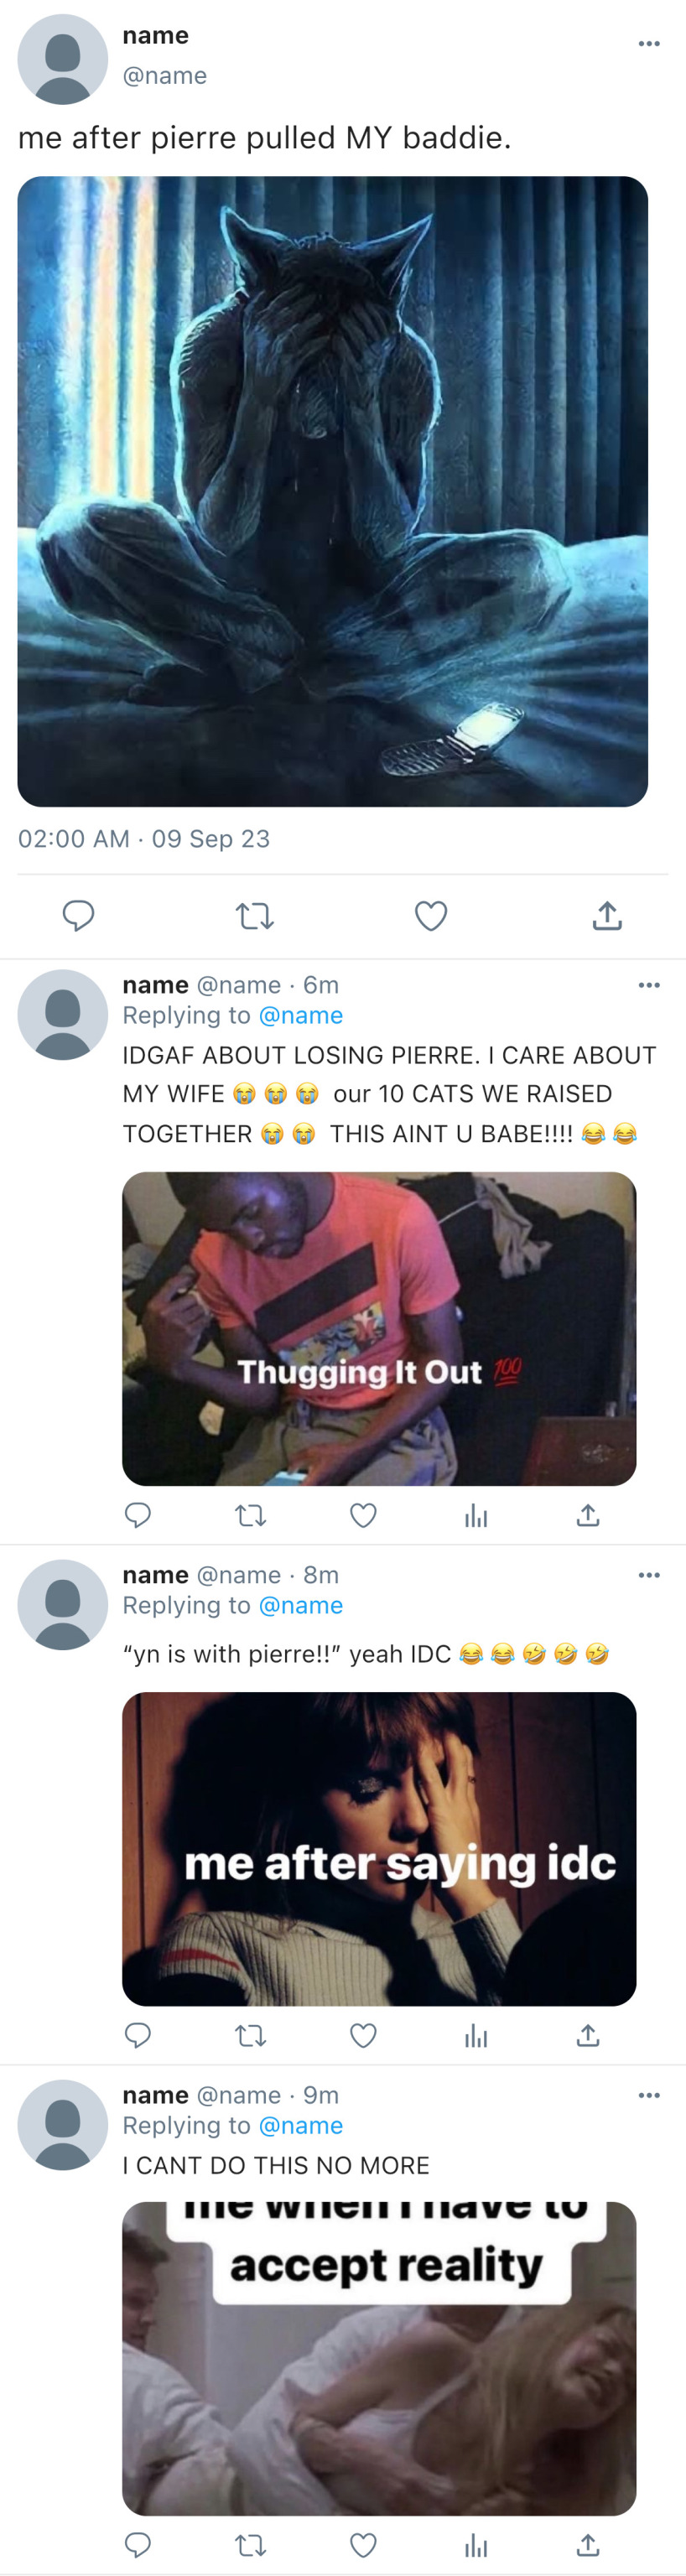Share the main tweet dated 09 Sep 23
The image size is (686, 2576).
(607, 916)
